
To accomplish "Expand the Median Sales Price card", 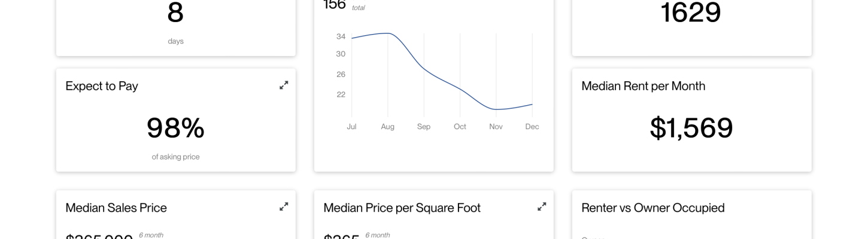I will pyautogui.click(x=284, y=207).
